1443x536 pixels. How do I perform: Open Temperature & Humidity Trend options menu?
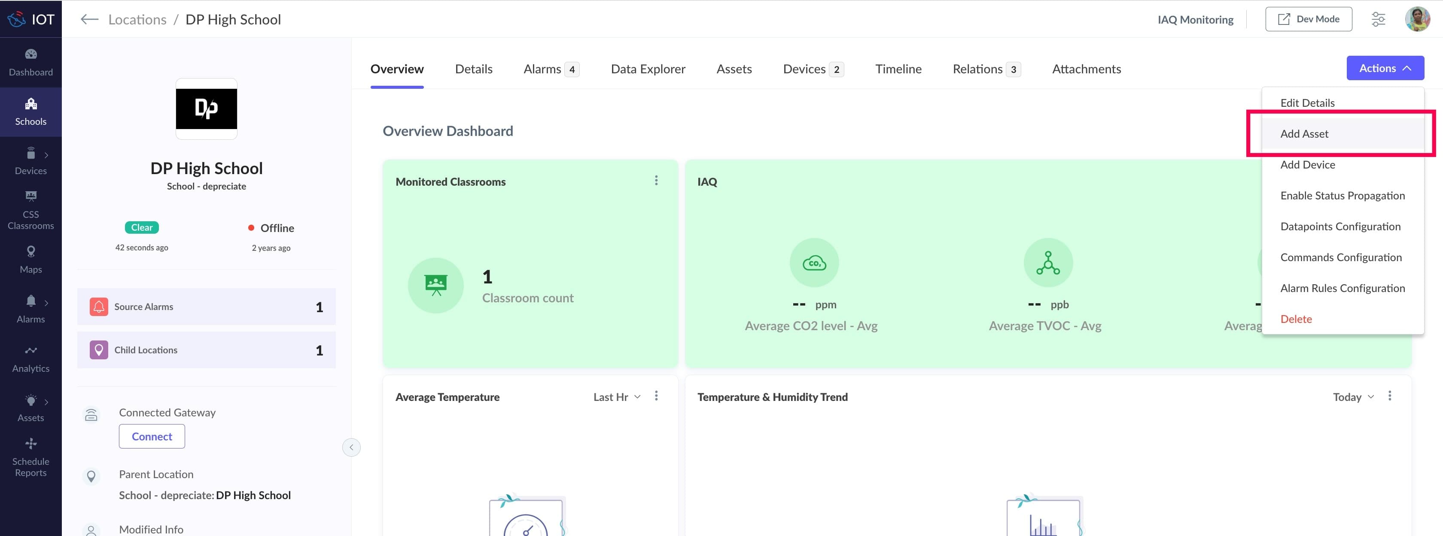coord(1389,396)
